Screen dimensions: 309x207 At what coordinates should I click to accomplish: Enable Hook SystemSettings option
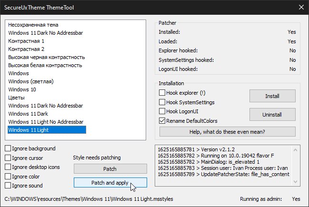pyautogui.click(x=162, y=102)
